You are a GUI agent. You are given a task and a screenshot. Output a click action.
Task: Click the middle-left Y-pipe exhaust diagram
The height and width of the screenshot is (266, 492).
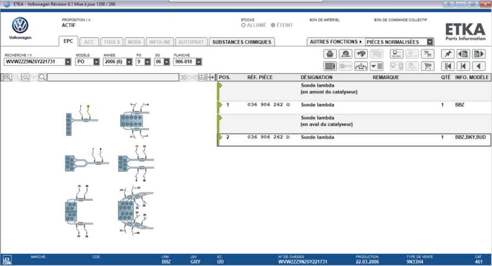[86, 161]
